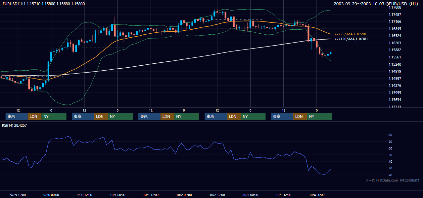Image resolution: width=423 pixels, height=198 pixels.
Task: Click the leftmost LDN session block
Action: tap(34, 116)
